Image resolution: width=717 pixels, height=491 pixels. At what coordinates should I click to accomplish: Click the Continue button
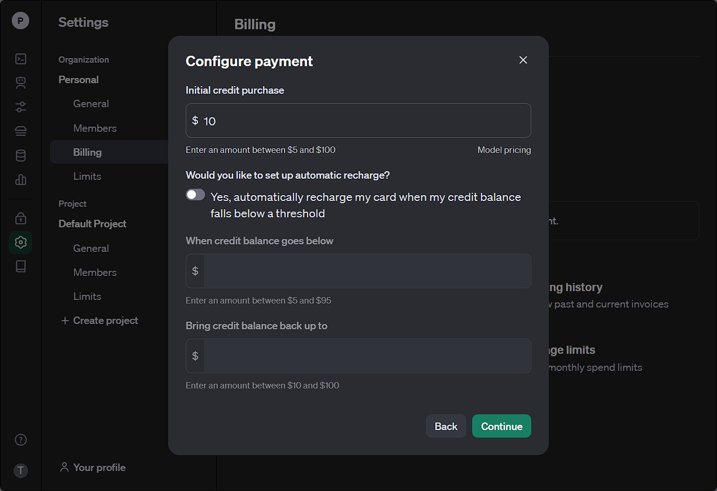(501, 426)
